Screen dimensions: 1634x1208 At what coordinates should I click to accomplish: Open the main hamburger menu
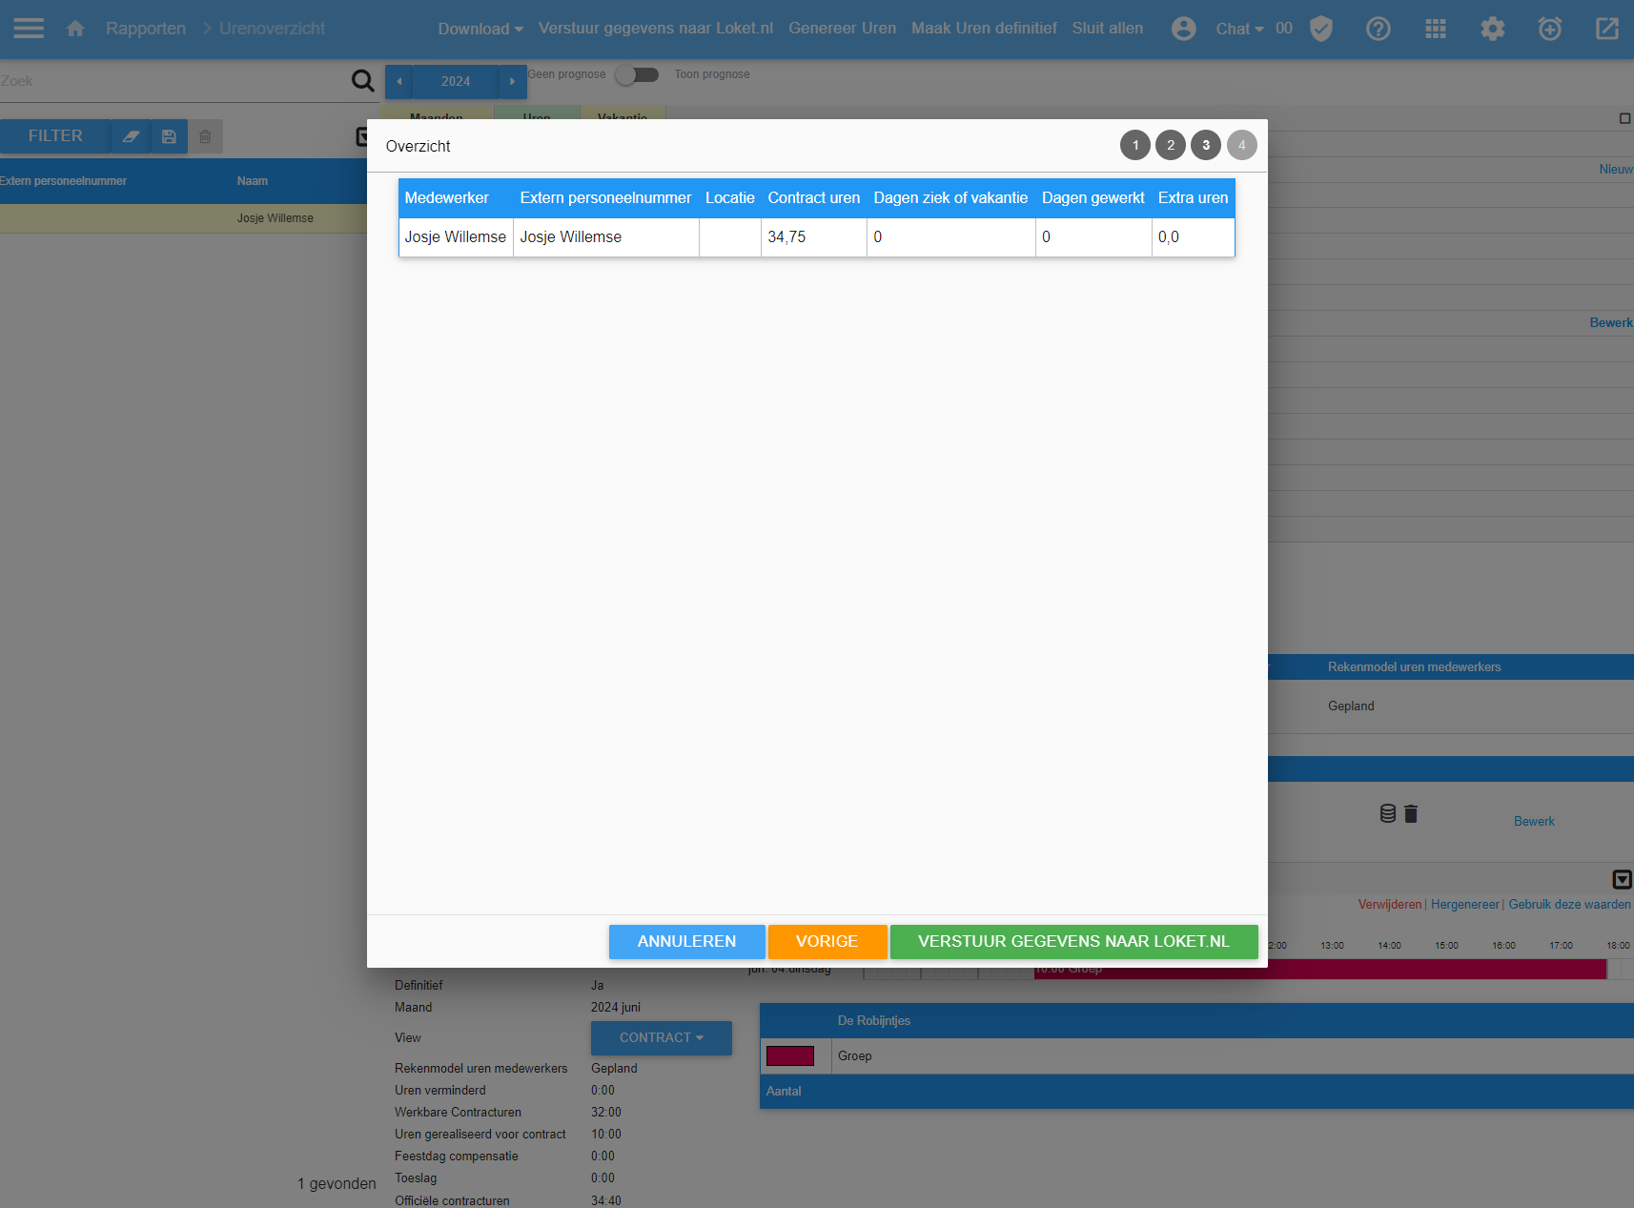pos(28,28)
